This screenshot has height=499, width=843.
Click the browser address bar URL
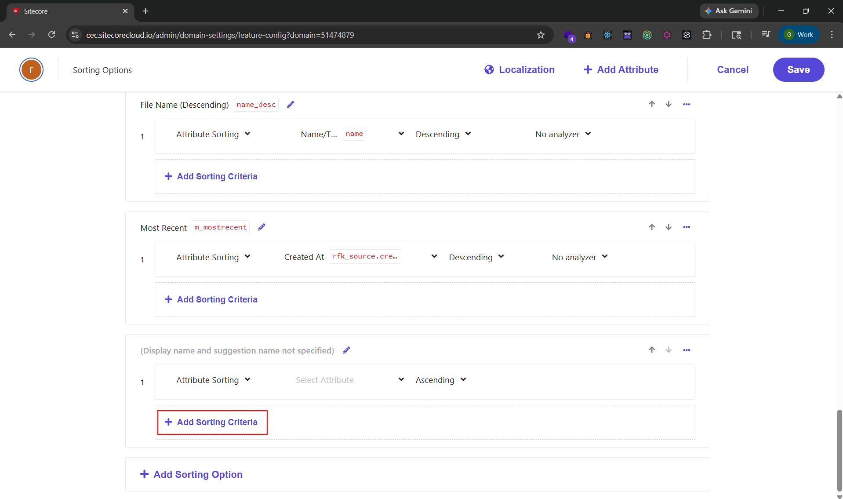(220, 35)
